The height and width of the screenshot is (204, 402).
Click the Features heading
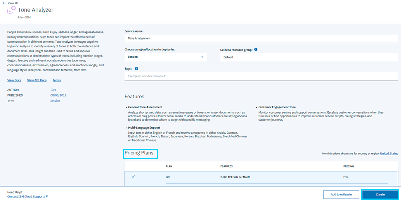click(134, 97)
